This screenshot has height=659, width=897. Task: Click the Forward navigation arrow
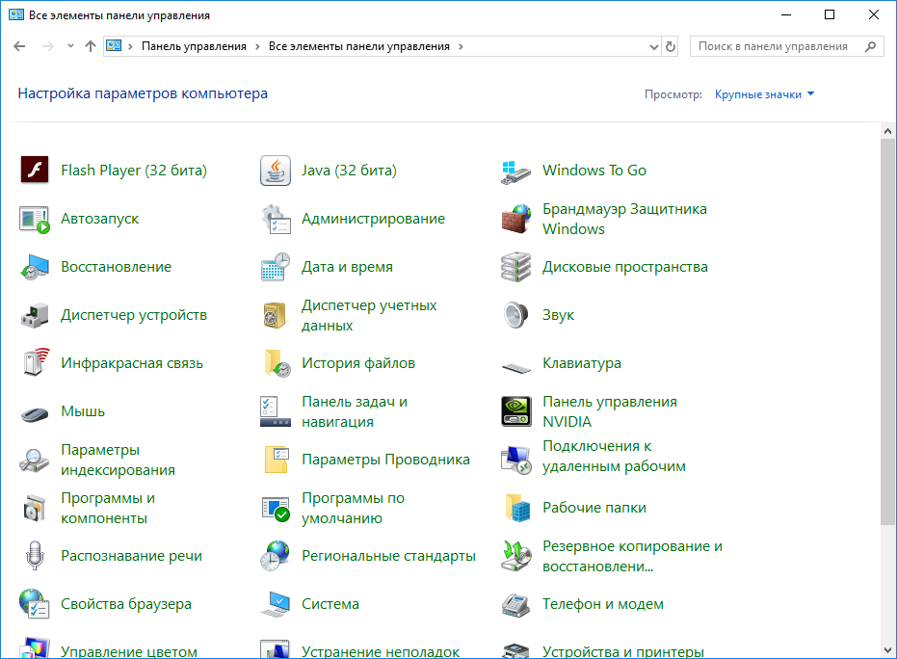point(48,46)
